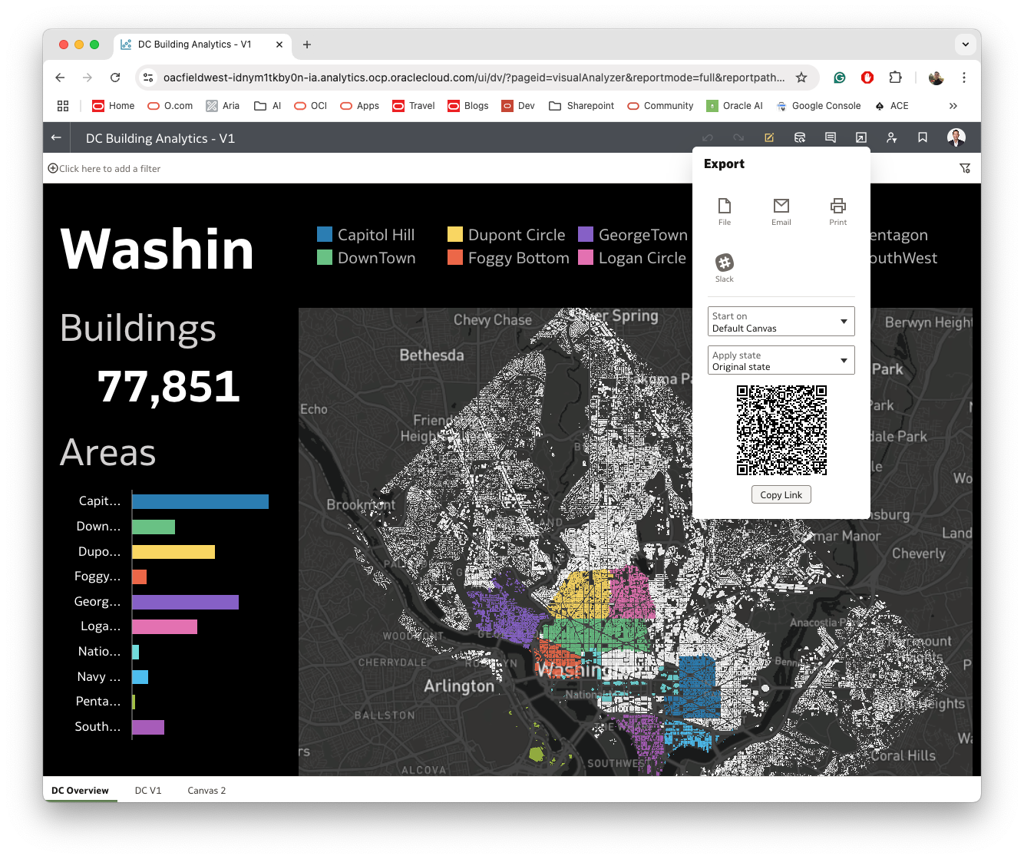Screen dimensions: 1024x859
Task: Click the refresh data icon in header
Action: pos(800,137)
